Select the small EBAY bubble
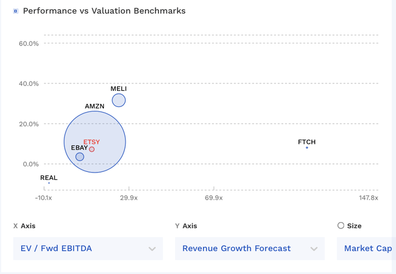Screen dimensions: 396x274 [x=80, y=157]
